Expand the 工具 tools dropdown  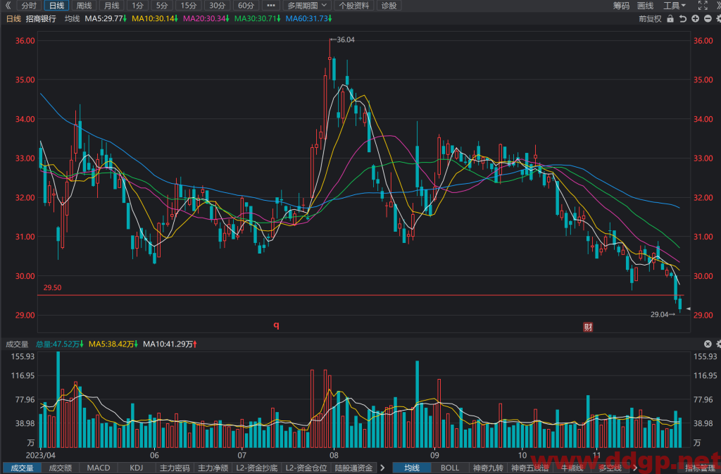(674, 6)
